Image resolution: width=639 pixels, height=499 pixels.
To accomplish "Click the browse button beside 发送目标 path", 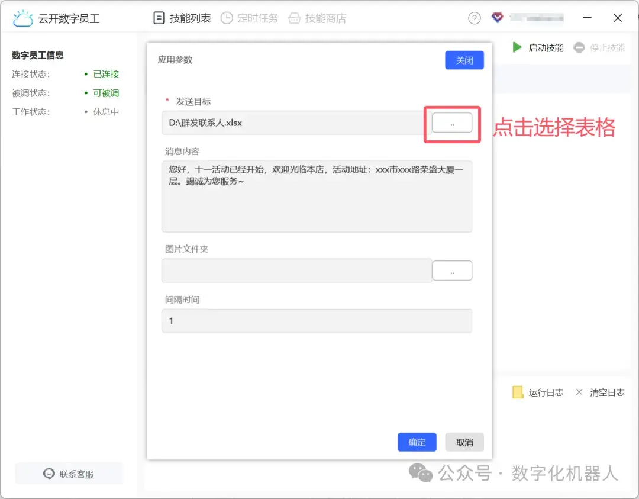I will pos(451,124).
